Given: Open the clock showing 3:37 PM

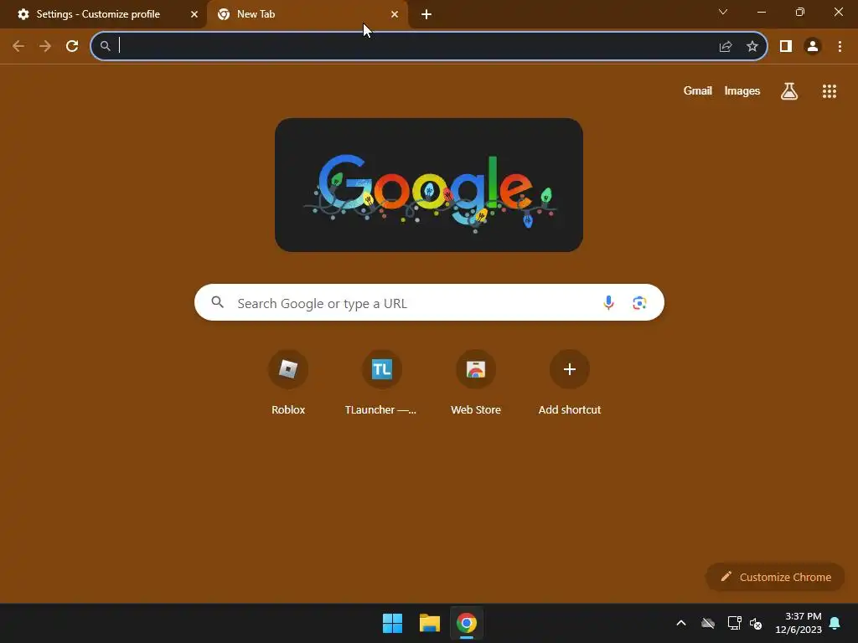Looking at the screenshot, I should click(799, 623).
